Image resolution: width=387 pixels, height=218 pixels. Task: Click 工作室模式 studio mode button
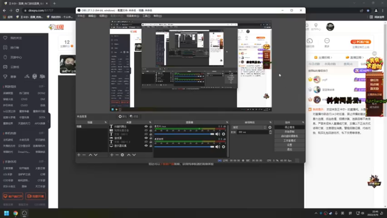tap(289, 140)
